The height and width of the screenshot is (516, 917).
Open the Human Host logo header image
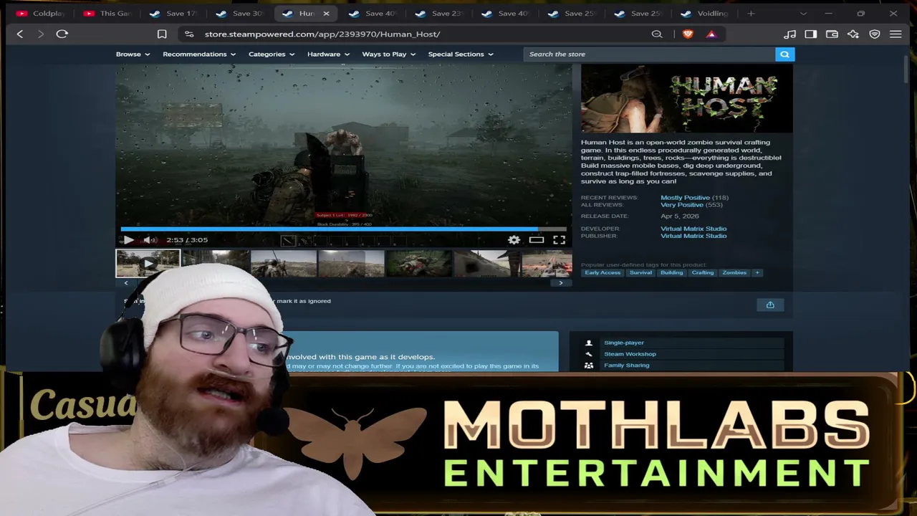[686, 99]
